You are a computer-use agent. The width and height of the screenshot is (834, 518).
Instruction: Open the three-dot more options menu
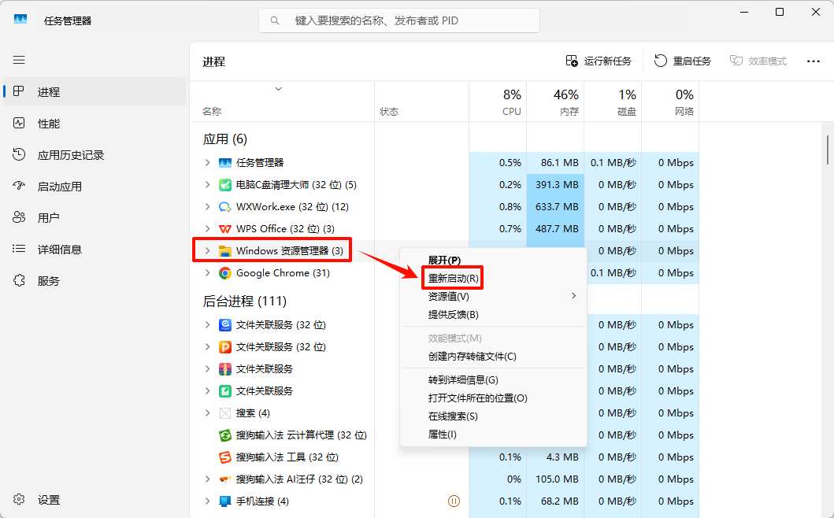(x=814, y=61)
